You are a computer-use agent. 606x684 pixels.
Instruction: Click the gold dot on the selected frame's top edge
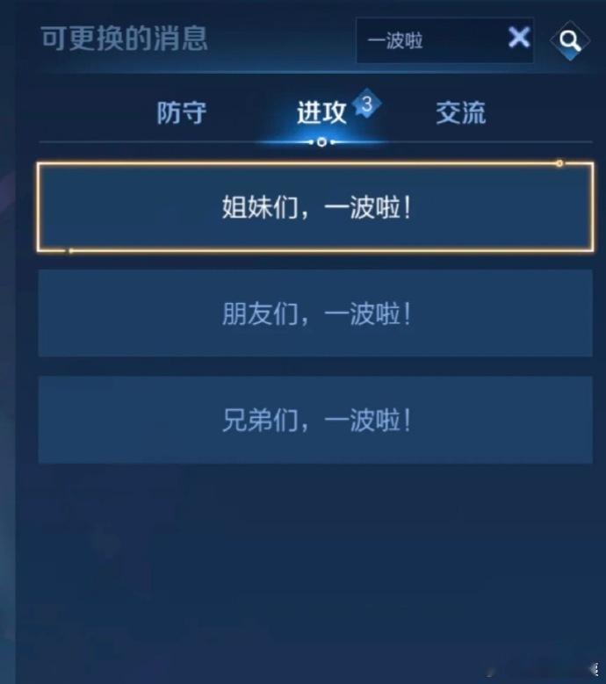(x=559, y=163)
